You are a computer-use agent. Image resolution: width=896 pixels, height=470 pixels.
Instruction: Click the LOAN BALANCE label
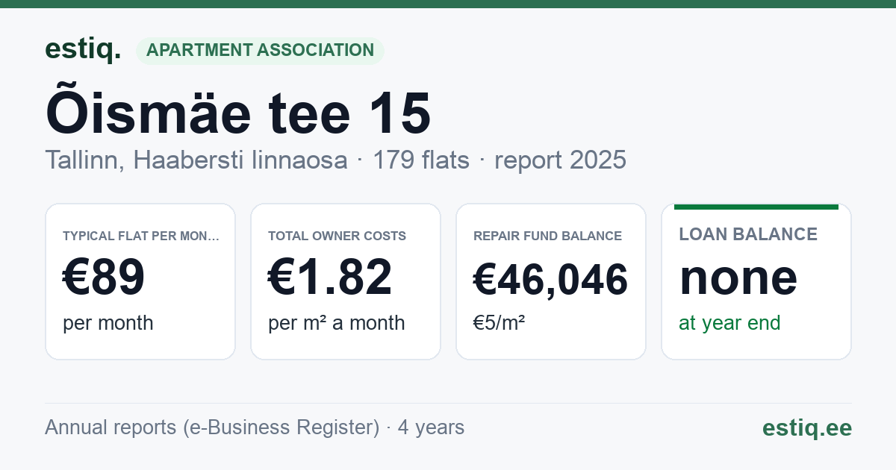tap(748, 234)
